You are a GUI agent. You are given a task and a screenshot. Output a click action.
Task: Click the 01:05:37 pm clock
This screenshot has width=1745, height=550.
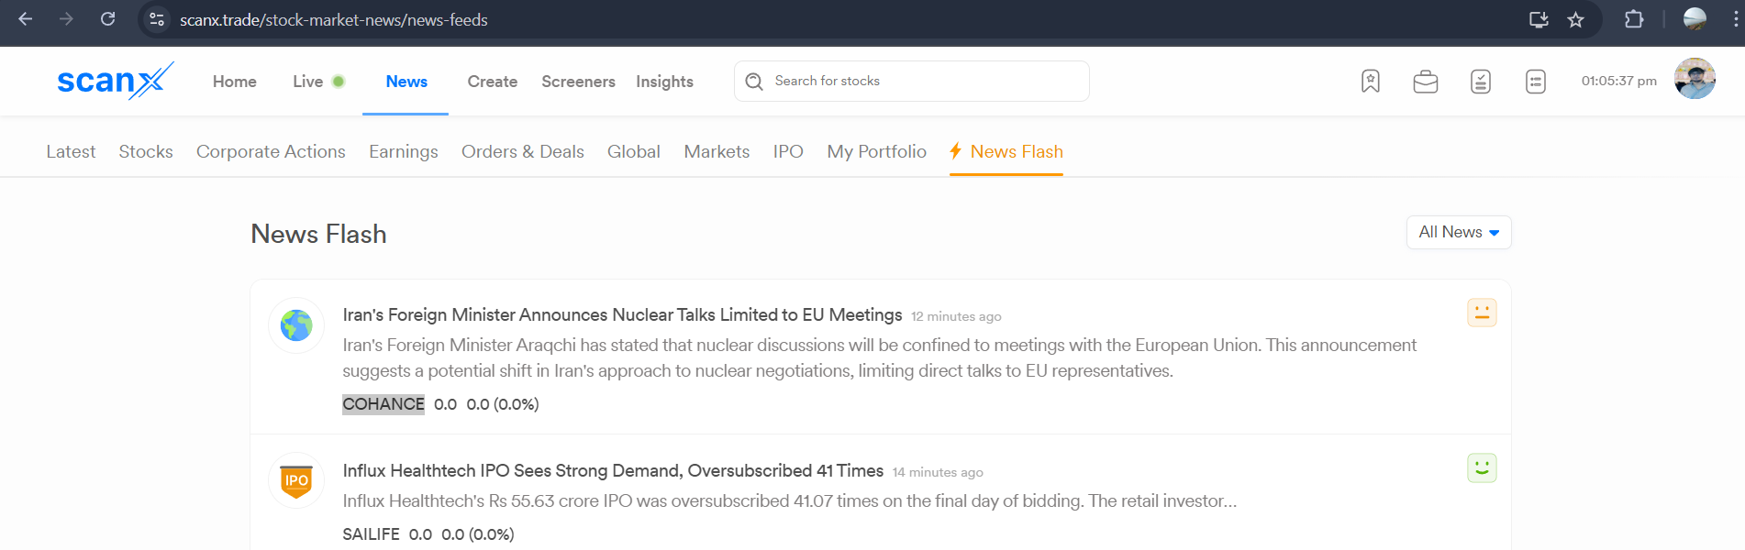[x=1619, y=81]
